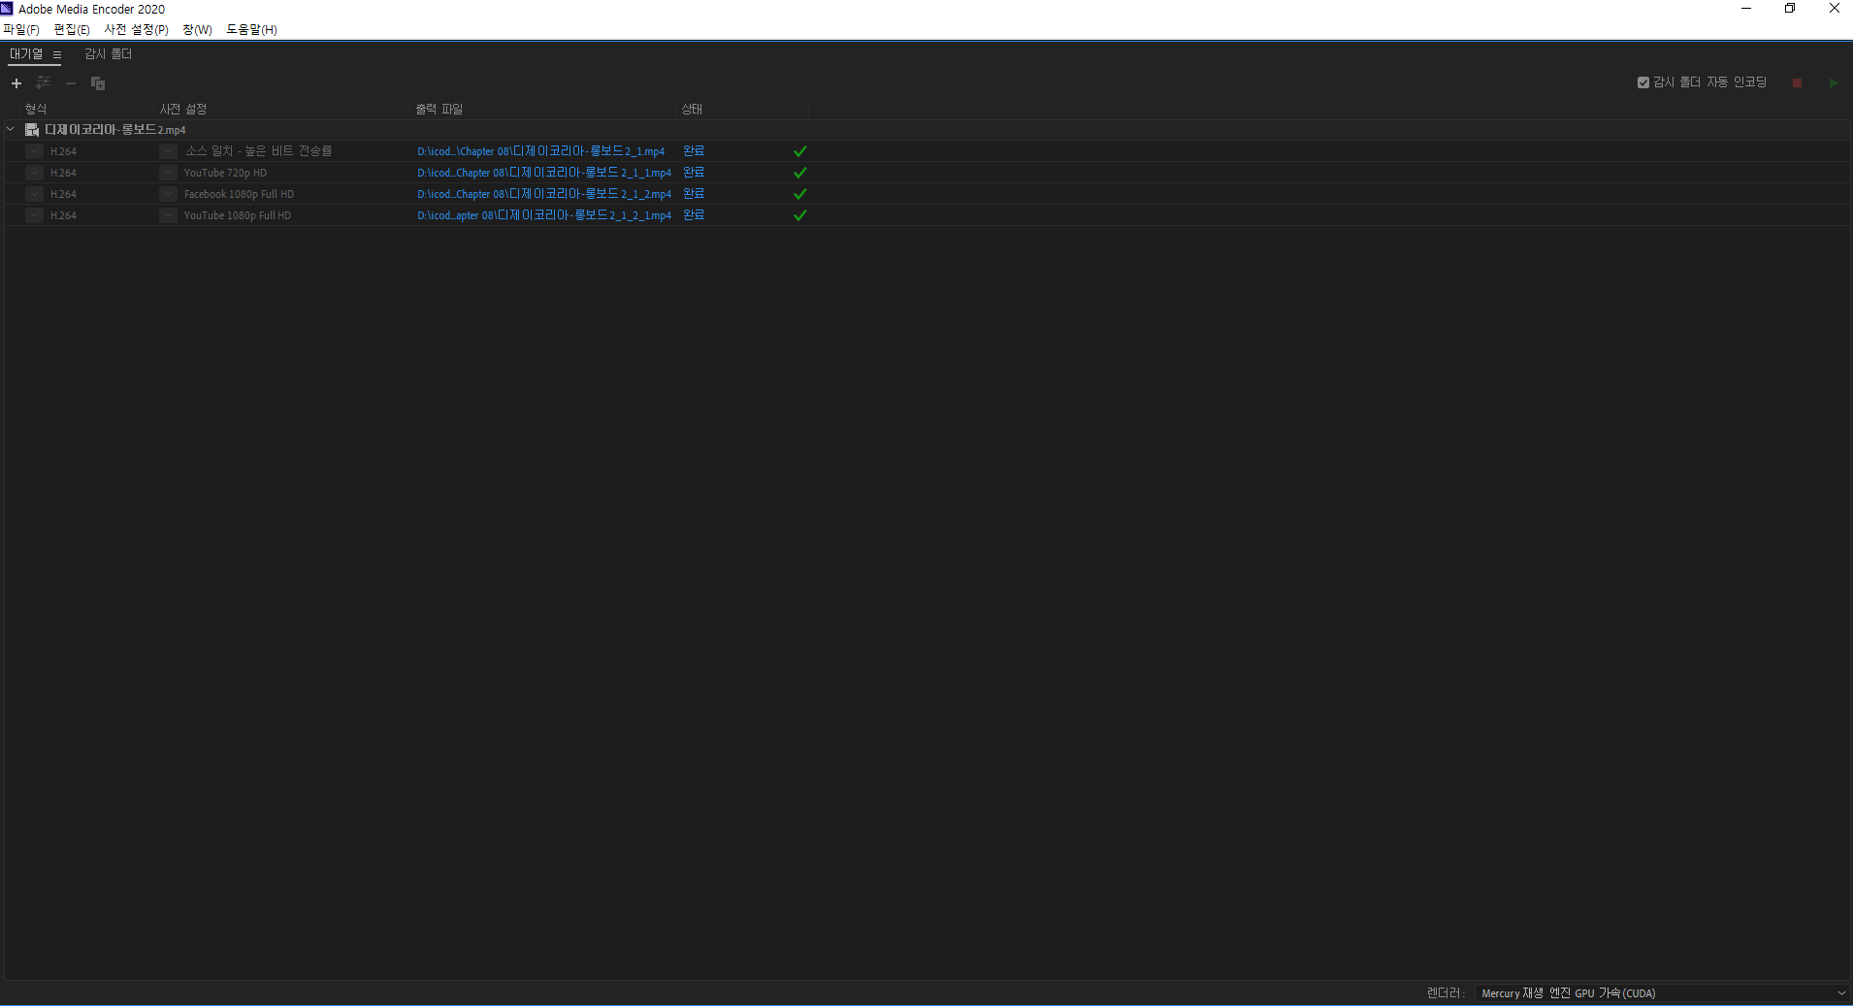Open the 파일(F) menu
Viewport: 1853px width, 1006px height.
[20, 30]
